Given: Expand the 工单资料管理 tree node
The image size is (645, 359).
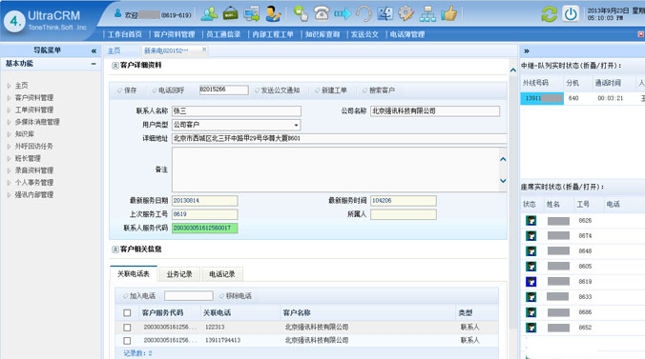Looking at the screenshot, I should point(9,110).
